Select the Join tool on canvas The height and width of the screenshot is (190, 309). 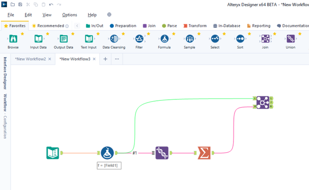(263, 103)
